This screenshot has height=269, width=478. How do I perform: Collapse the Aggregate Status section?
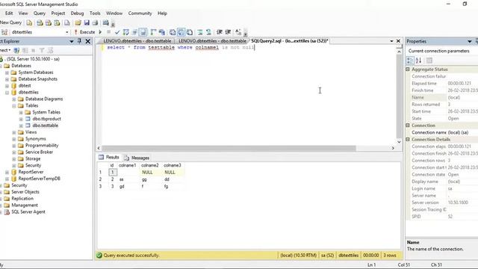[x=408, y=69]
